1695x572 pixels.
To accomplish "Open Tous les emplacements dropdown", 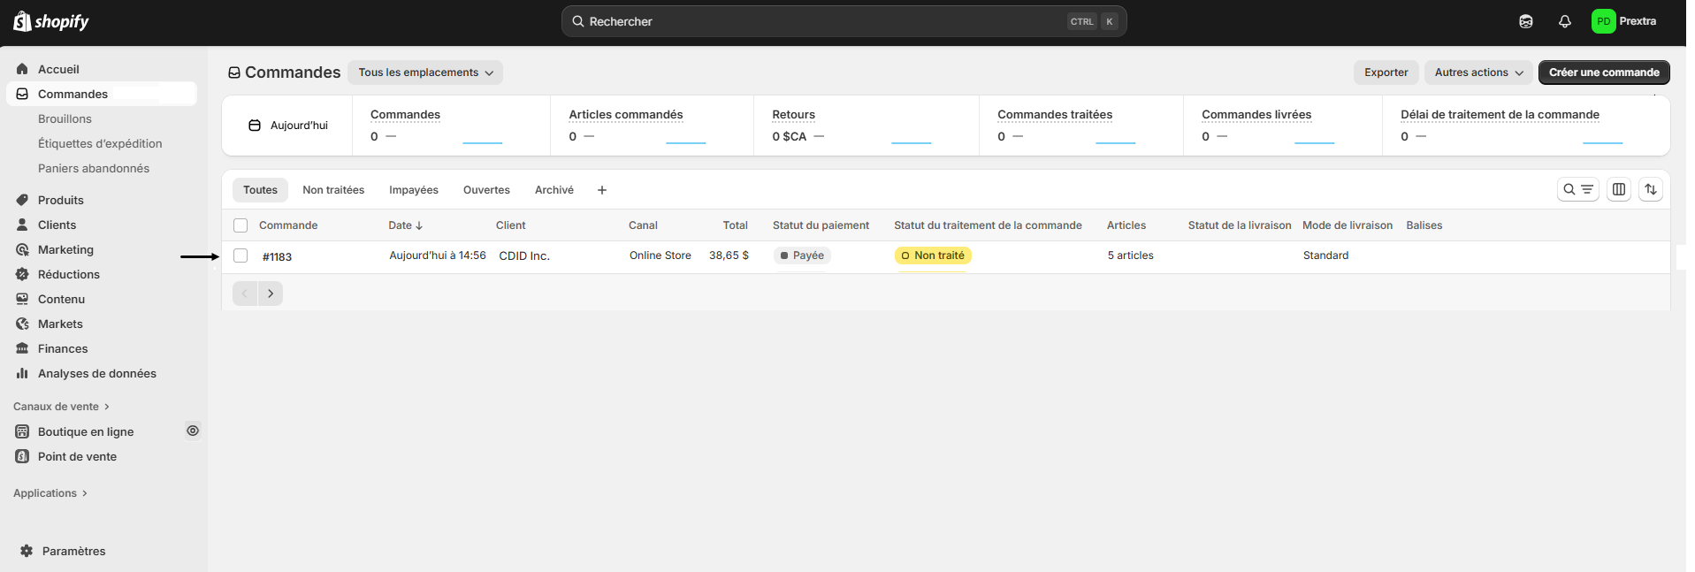I will tap(425, 72).
